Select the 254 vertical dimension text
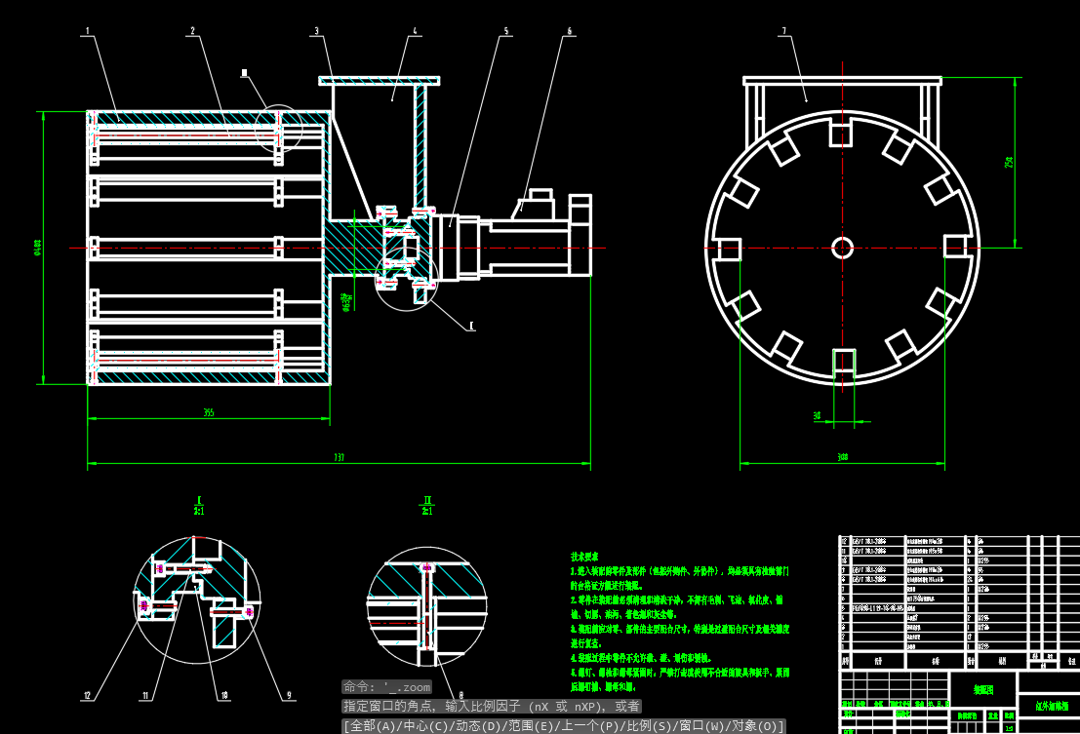 click(1009, 163)
